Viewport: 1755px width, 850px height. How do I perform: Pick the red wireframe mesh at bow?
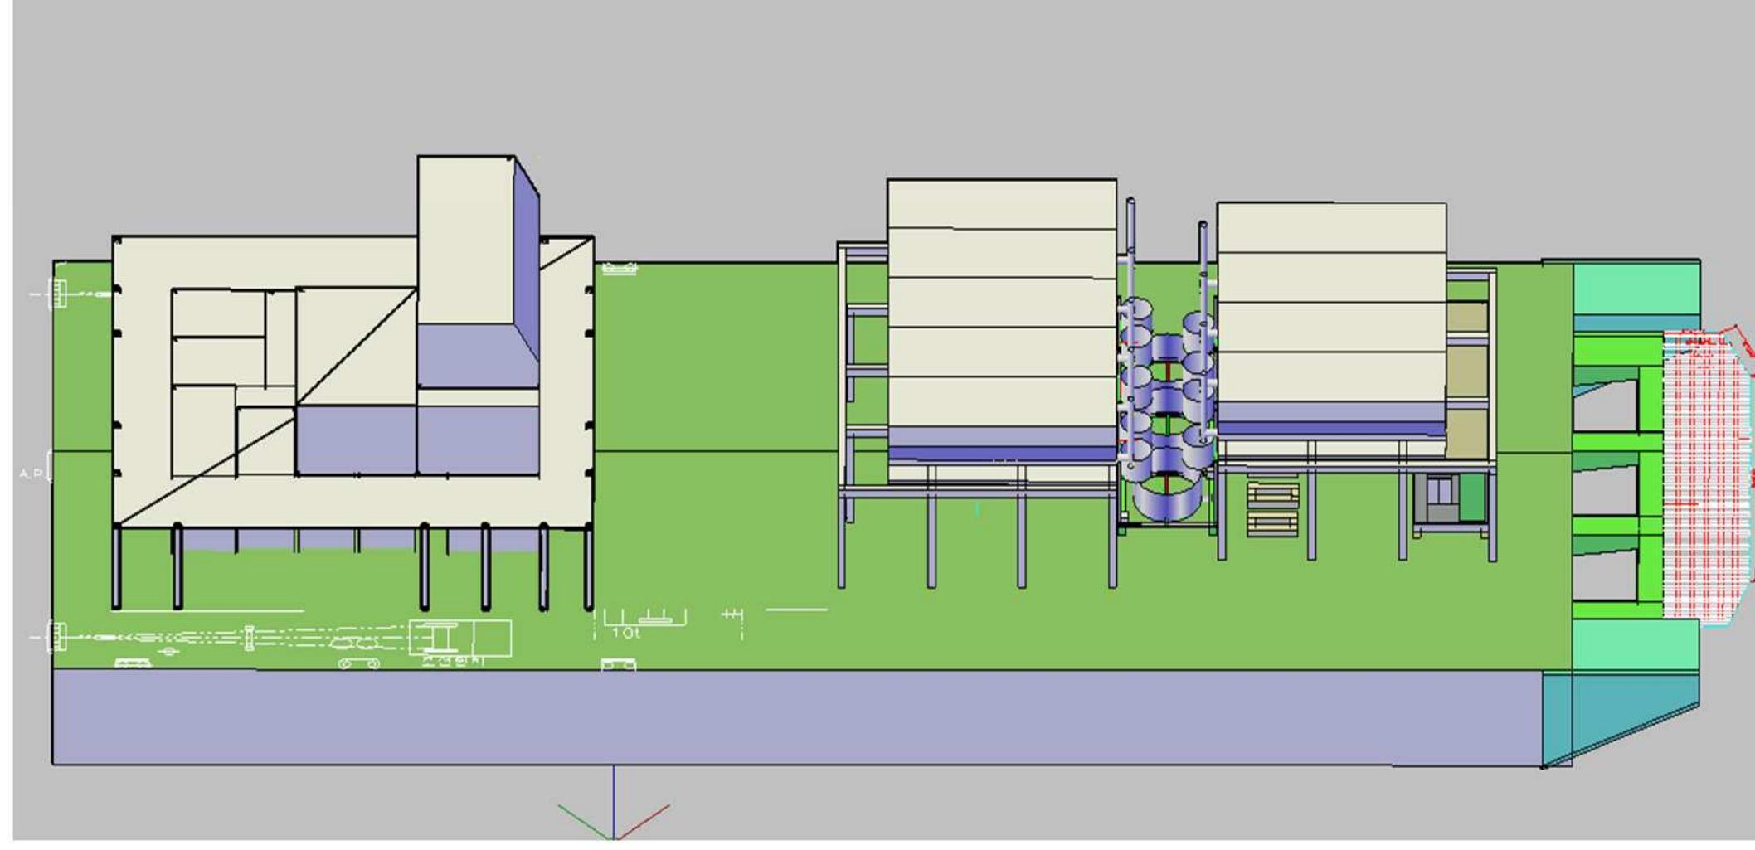(1704, 473)
